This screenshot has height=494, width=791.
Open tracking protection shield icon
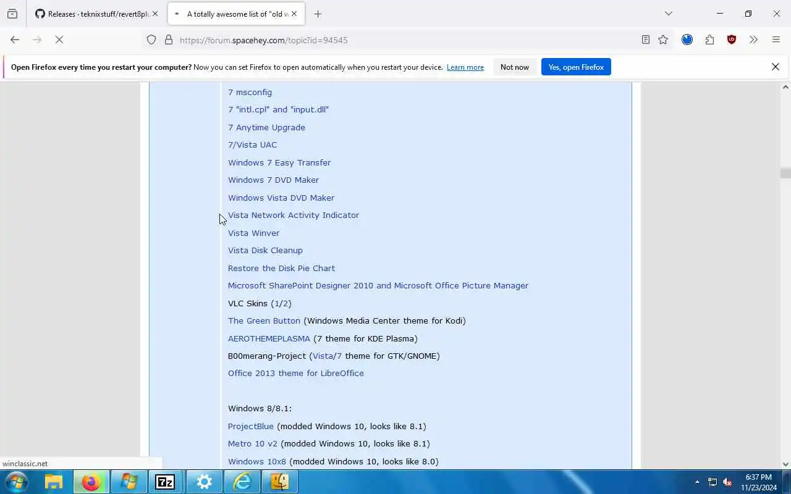click(151, 40)
